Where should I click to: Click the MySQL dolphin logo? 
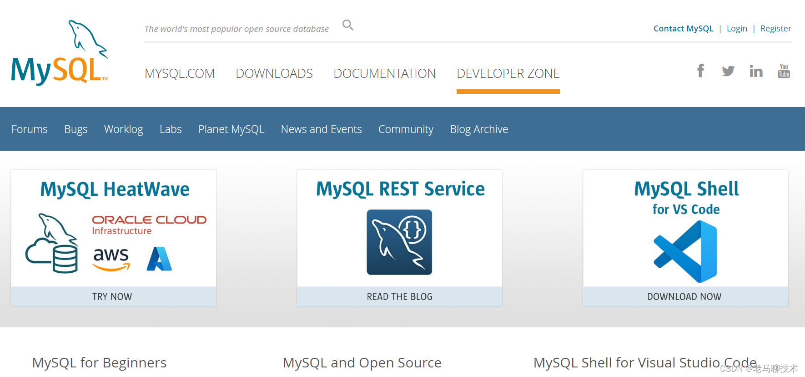(60, 52)
